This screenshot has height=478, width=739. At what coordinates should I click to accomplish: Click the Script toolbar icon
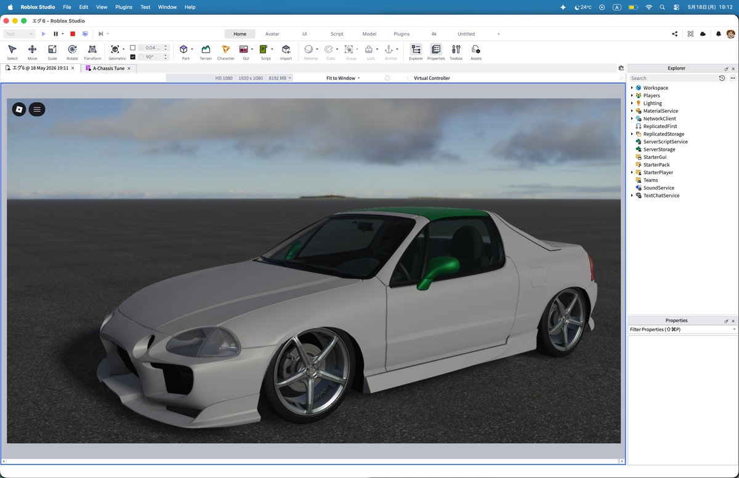click(x=264, y=49)
